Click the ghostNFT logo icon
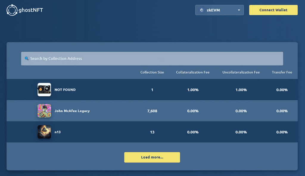The image size is (305, 176). [x=12, y=10]
